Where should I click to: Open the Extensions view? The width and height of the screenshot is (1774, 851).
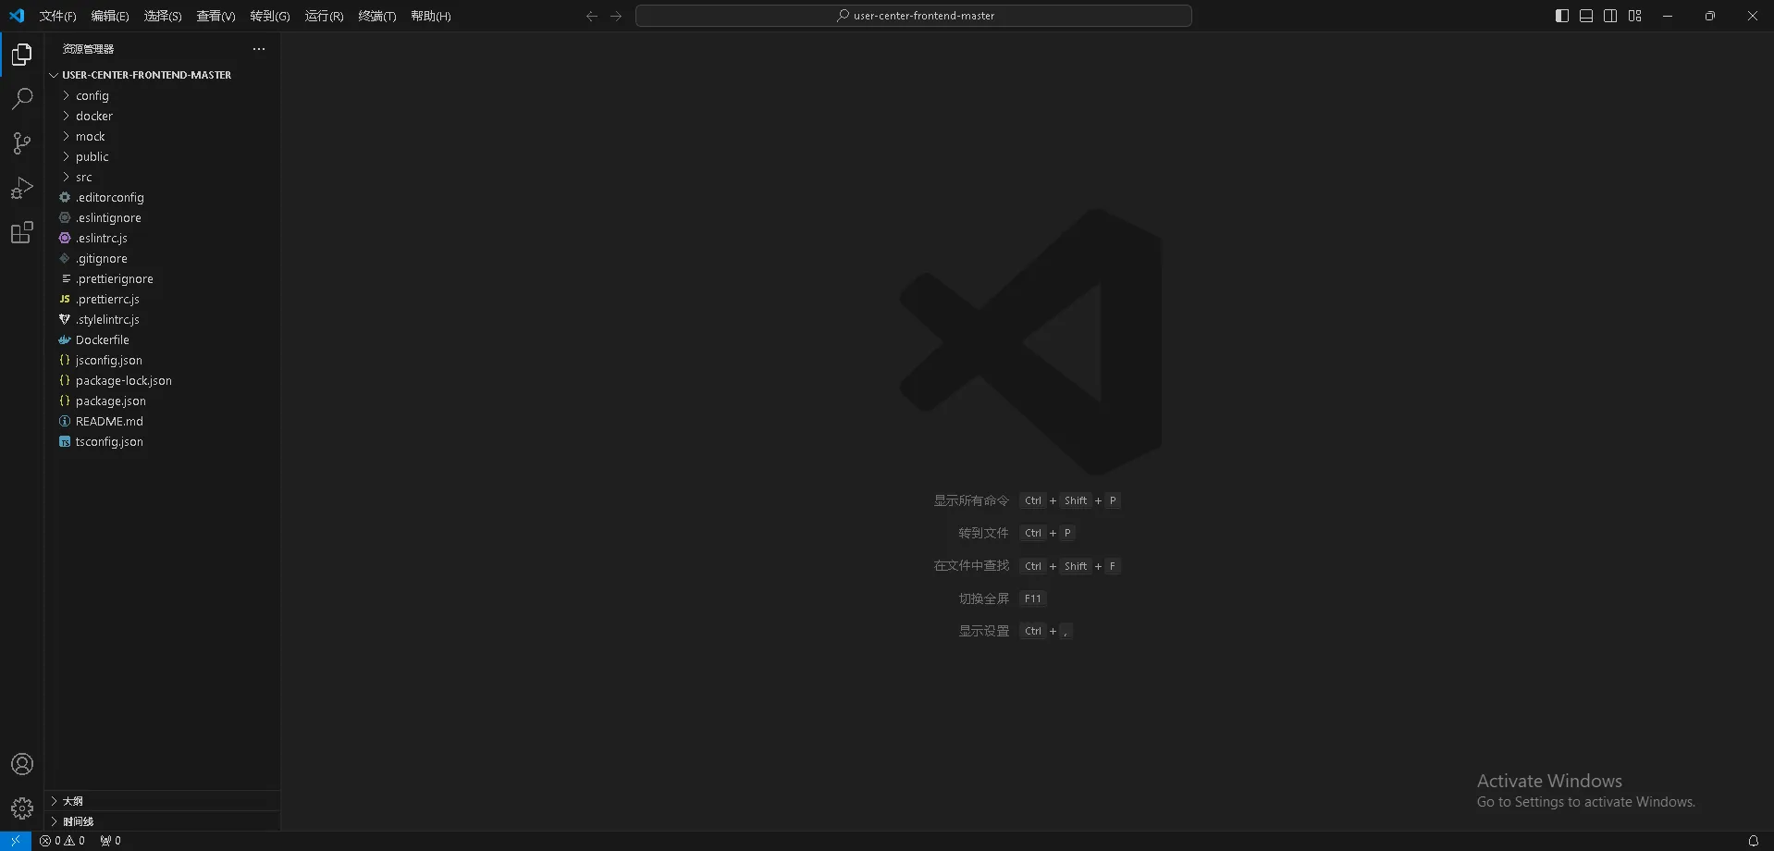click(x=22, y=232)
